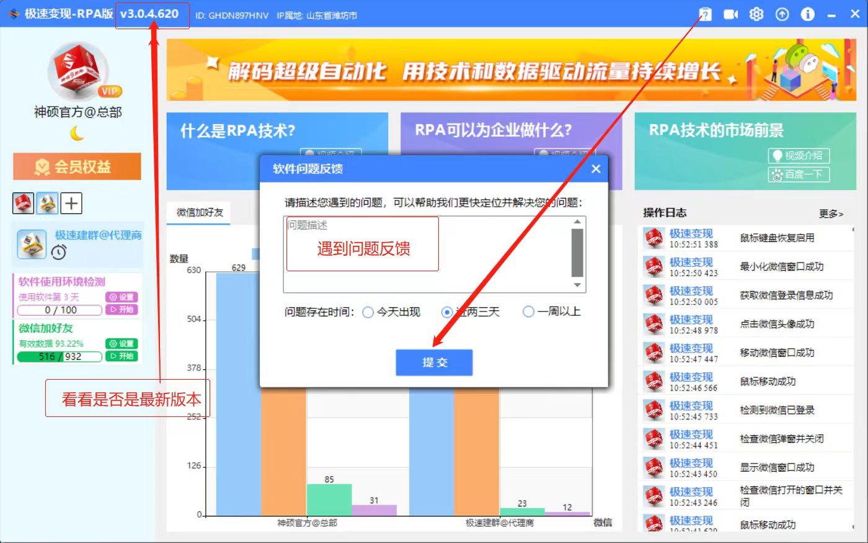
Task: Click the 极速变现 link above timestamp 10:52:46 566
Action: click(x=691, y=377)
